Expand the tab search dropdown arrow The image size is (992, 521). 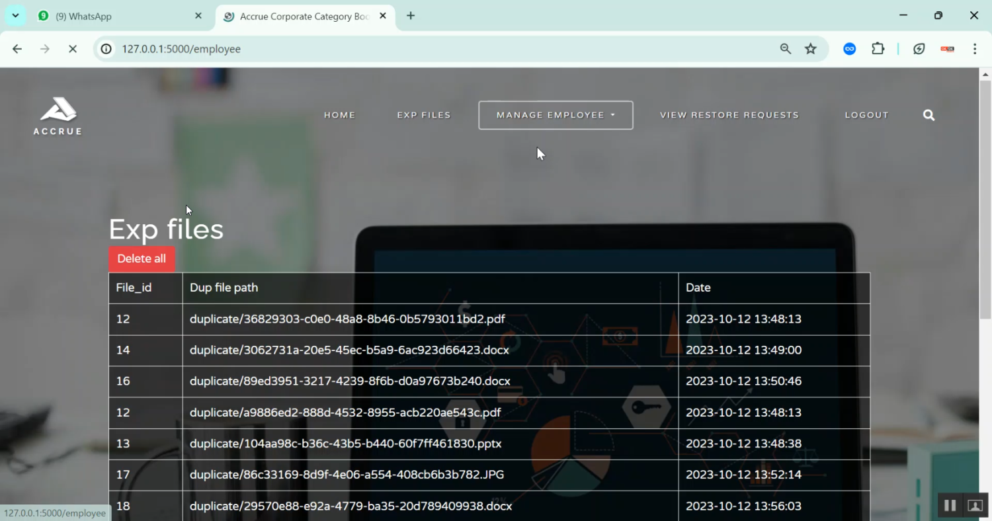[15, 16]
